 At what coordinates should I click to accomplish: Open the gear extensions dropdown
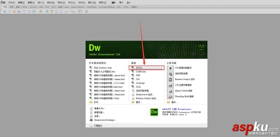click(121, 3)
